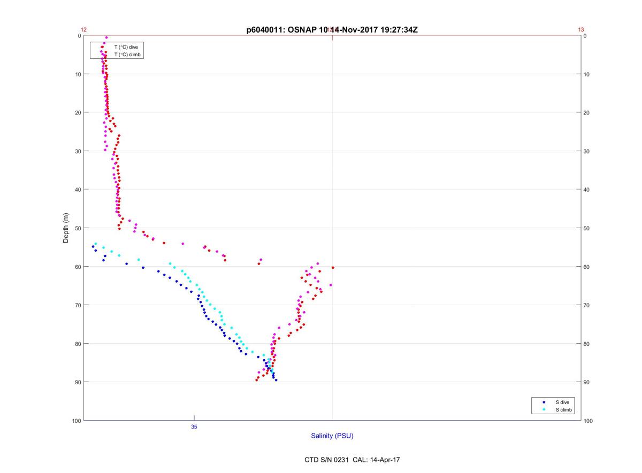Select the '100' tick on the left depth axis
This screenshot has width=642, height=473.
pos(77,421)
